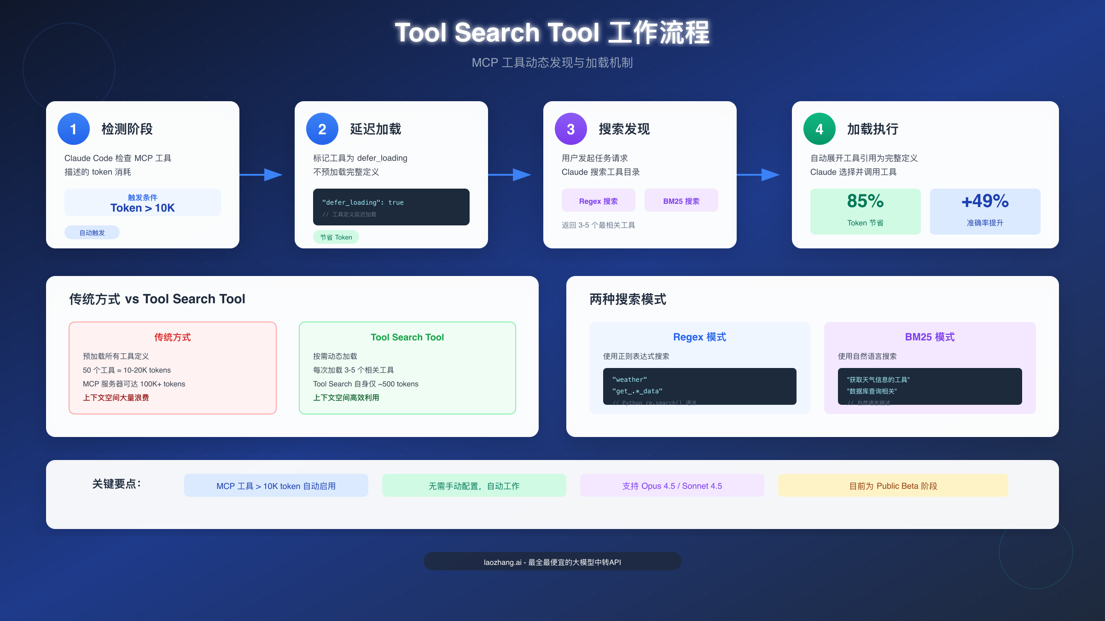Switch to the 传统方式 card

[172, 368]
